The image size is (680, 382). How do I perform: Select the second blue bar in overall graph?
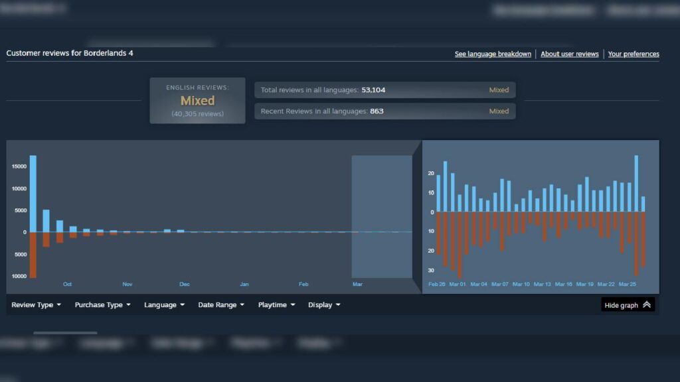point(46,221)
